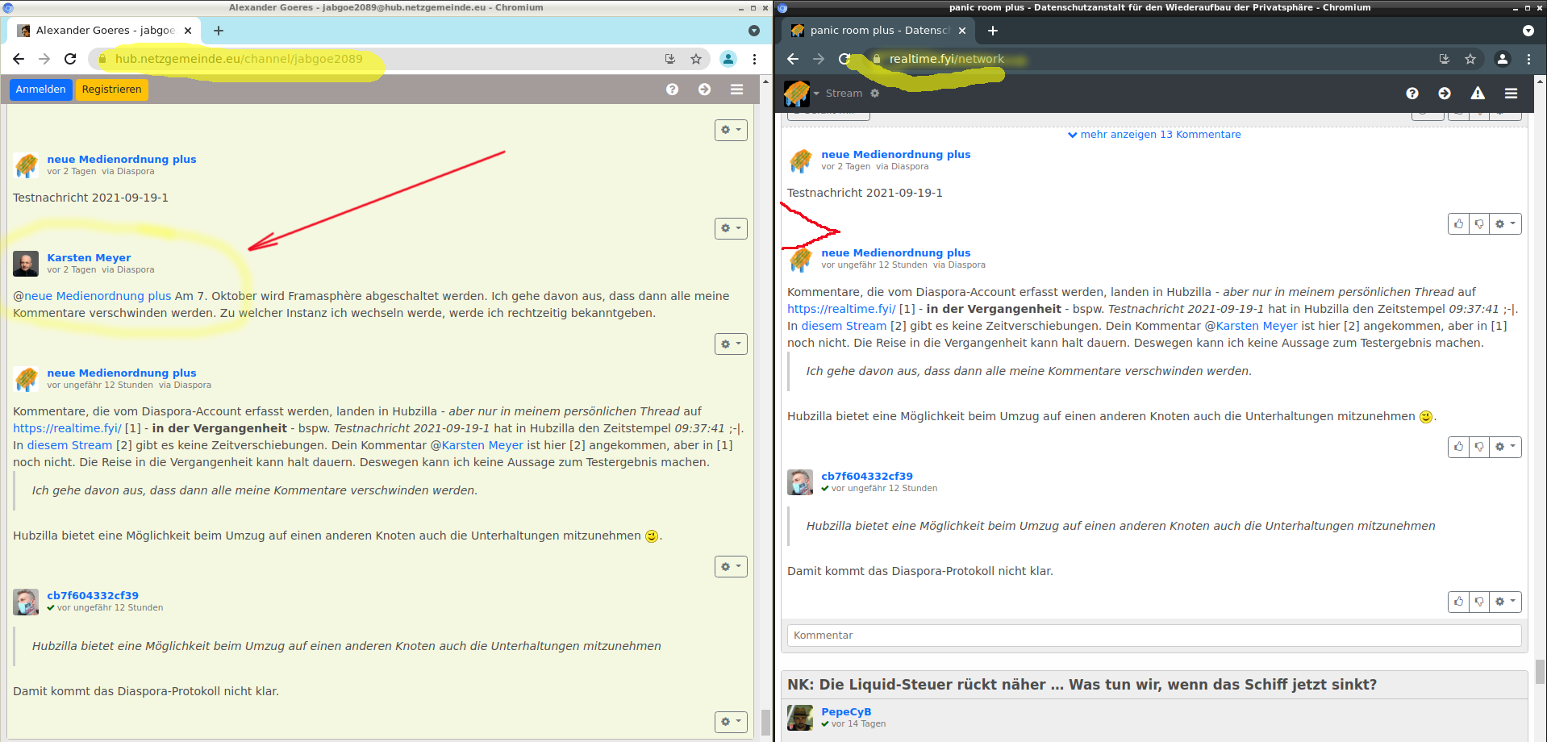Image resolution: width=1547 pixels, height=742 pixels.
Task: Bookmark the realtime.fyi page with star icon
Action: (1470, 59)
